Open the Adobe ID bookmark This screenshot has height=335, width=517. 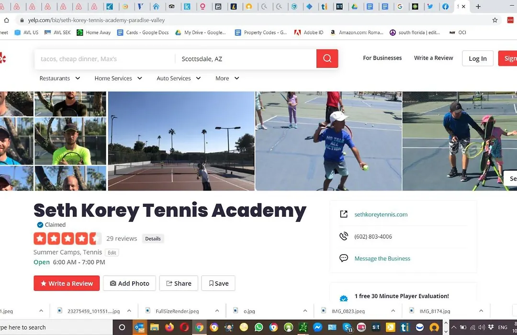tap(309, 33)
